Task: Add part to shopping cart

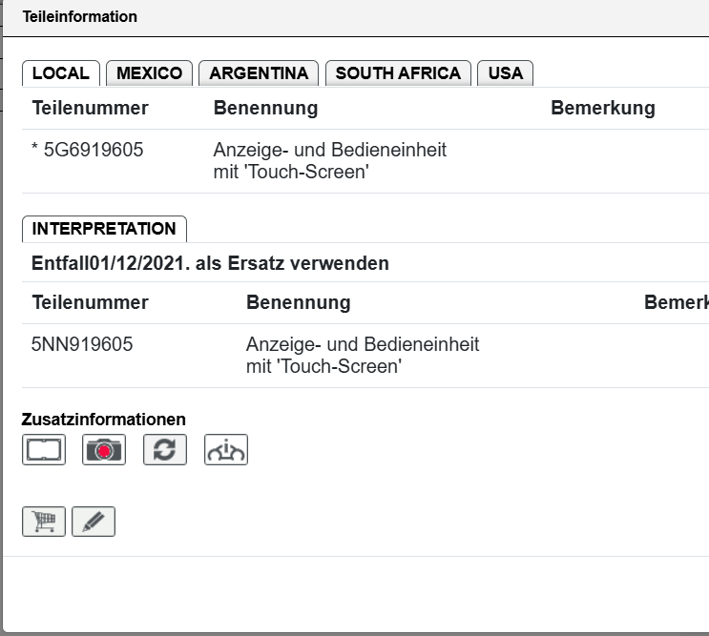Action: 44,522
